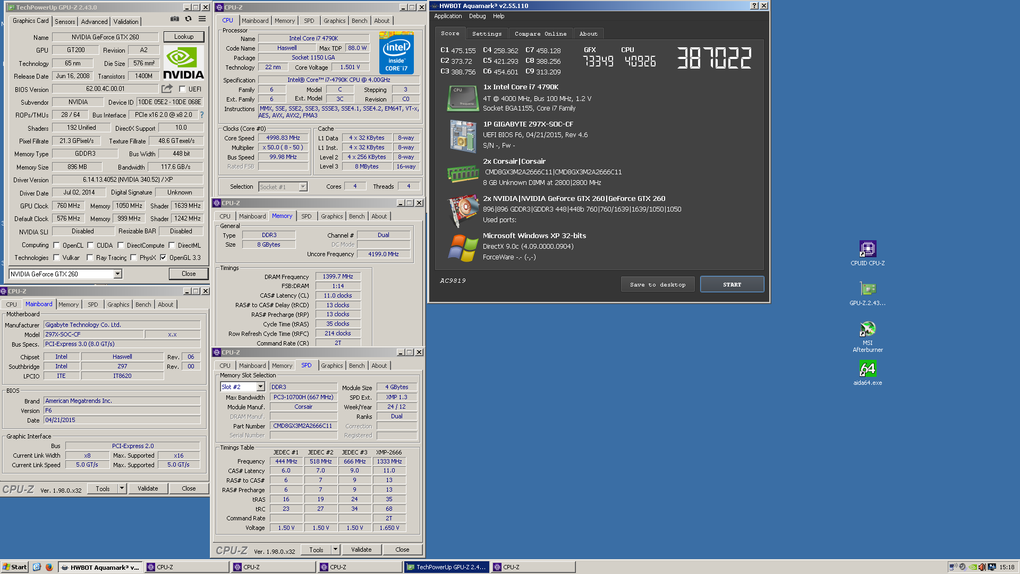The image size is (1020, 574).
Task: Toggle the UEFI checkbox
Action: pyautogui.click(x=182, y=89)
